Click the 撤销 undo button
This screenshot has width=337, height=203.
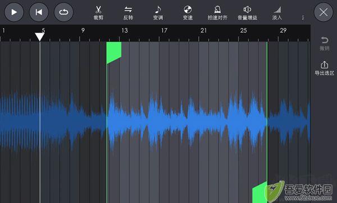click(x=324, y=44)
